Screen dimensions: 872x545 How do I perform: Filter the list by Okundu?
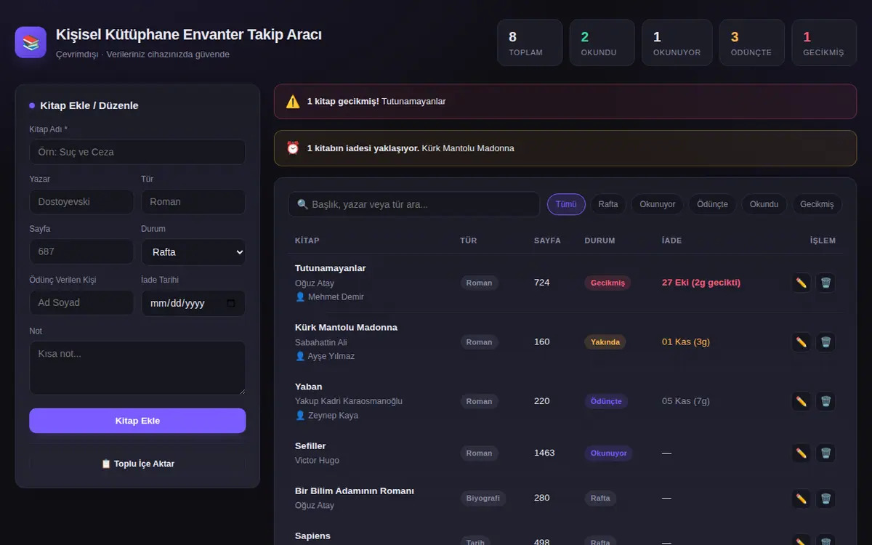pos(764,204)
